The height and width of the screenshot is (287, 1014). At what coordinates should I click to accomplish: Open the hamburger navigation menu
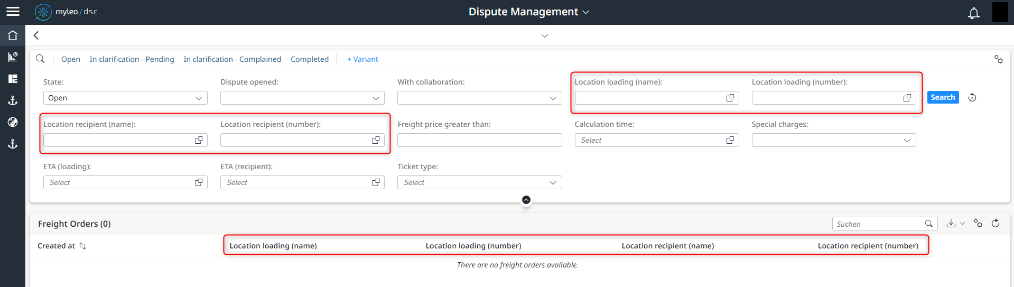coord(13,12)
